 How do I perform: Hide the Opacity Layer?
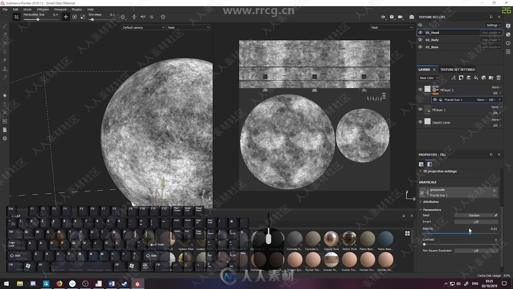(x=420, y=122)
